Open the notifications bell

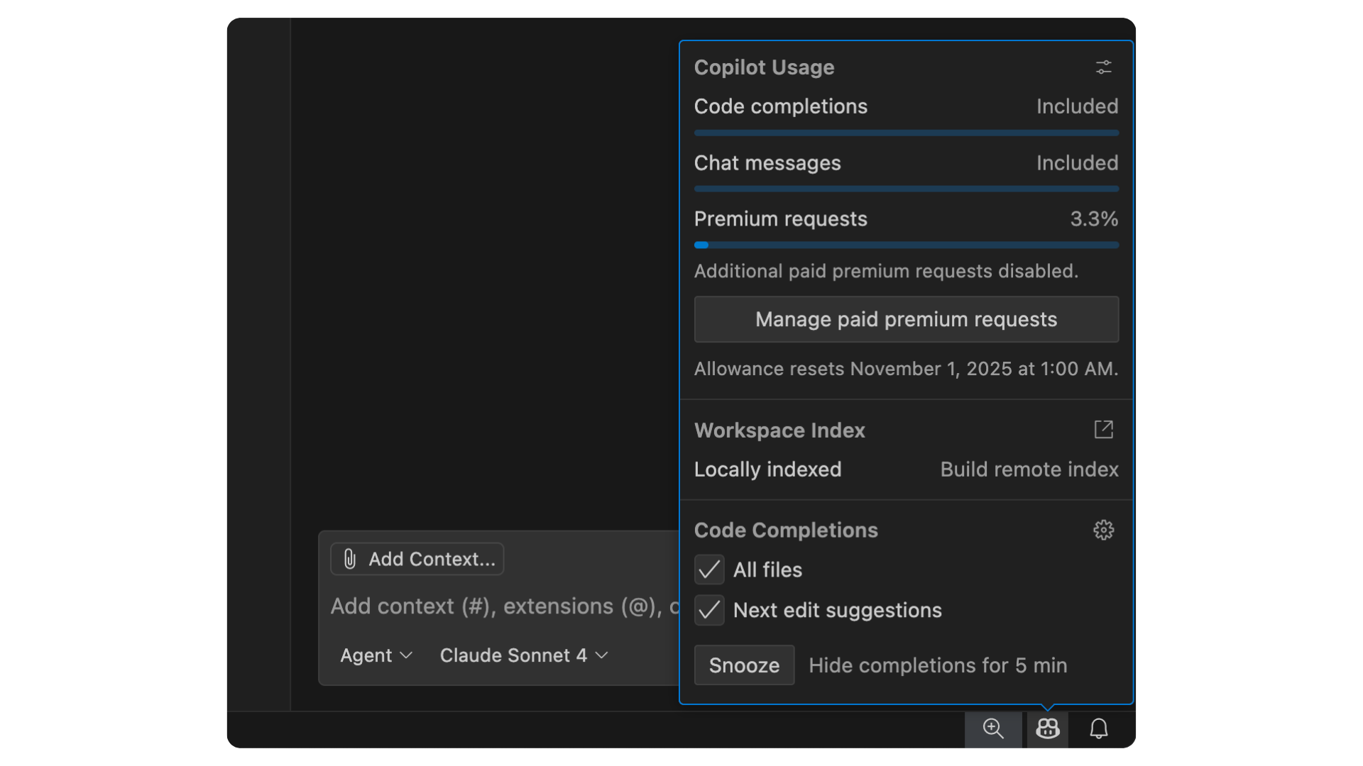coord(1098,728)
